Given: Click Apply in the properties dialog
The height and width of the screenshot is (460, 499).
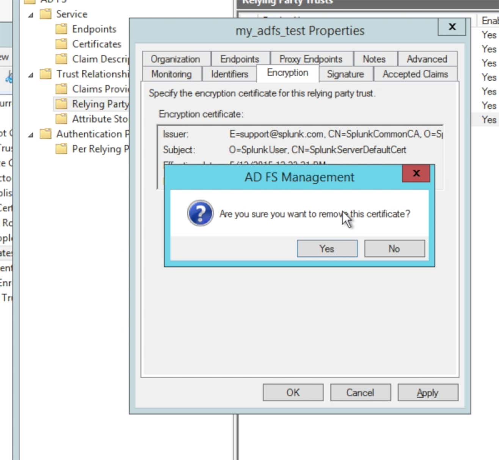Looking at the screenshot, I should [x=428, y=393].
